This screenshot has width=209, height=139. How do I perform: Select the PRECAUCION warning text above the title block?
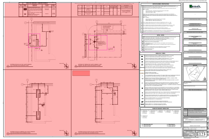click(x=193, y=1)
